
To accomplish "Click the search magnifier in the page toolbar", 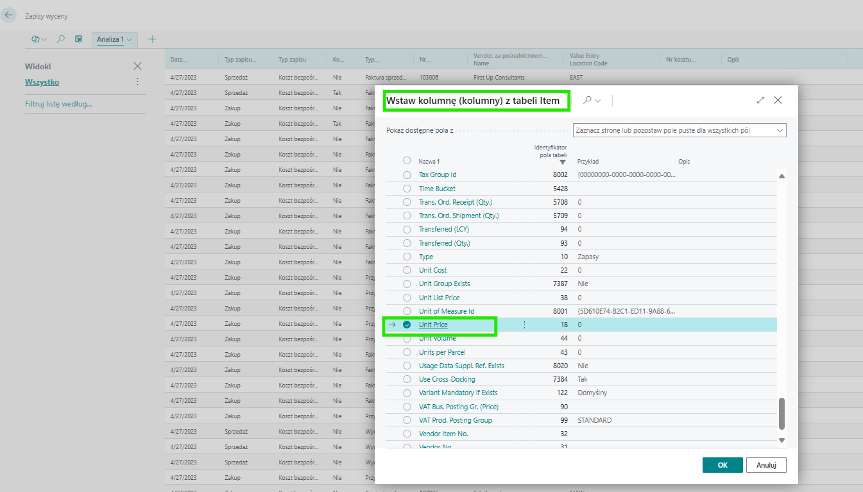I will tap(61, 39).
